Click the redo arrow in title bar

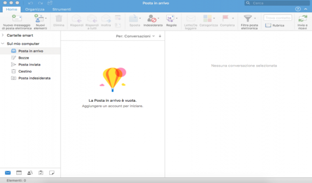point(40,3)
